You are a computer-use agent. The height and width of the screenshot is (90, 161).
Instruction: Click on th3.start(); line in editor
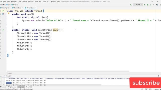coord(24,46)
